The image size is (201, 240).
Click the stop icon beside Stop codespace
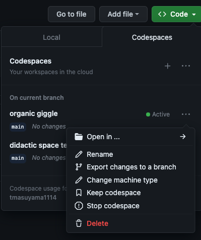click(79, 206)
